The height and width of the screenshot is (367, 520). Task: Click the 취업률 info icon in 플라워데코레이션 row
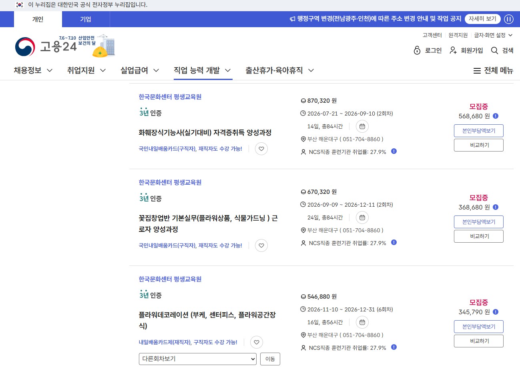[x=394, y=347]
